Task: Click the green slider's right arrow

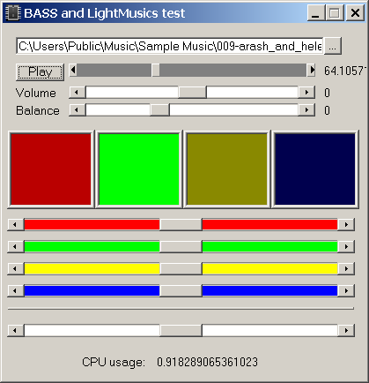Action: click(x=346, y=246)
